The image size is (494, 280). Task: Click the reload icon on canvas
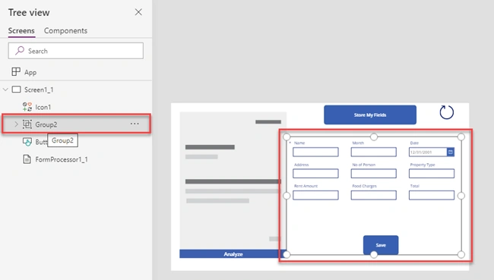pyautogui.click(x=446, y=112)
